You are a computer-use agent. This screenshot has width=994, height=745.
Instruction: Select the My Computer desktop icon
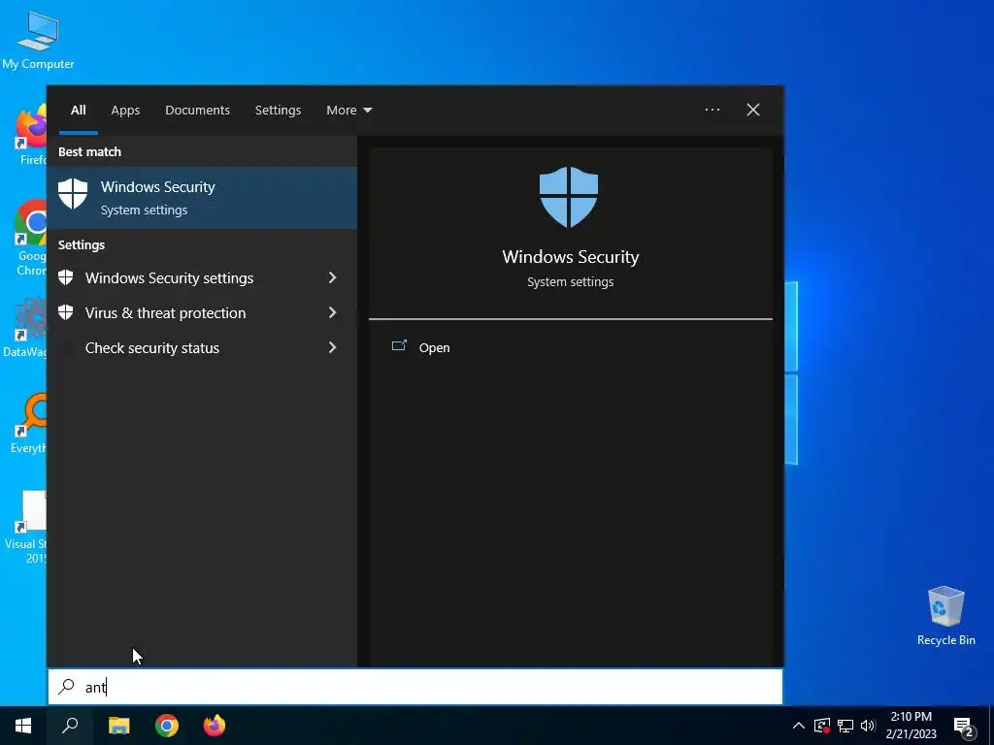click(x=38, y=39)
